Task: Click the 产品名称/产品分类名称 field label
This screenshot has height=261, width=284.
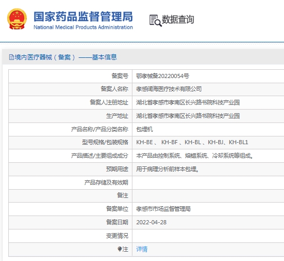Action: pyautogui.click(x=100, y=129)
